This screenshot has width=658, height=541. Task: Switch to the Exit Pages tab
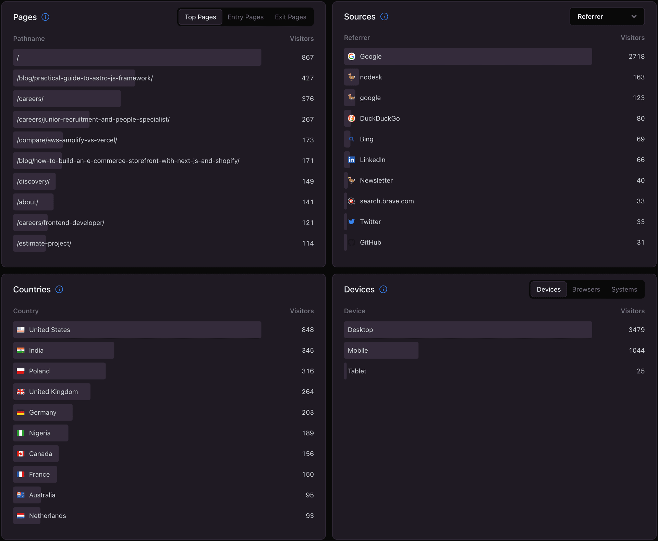pos(291,16)
